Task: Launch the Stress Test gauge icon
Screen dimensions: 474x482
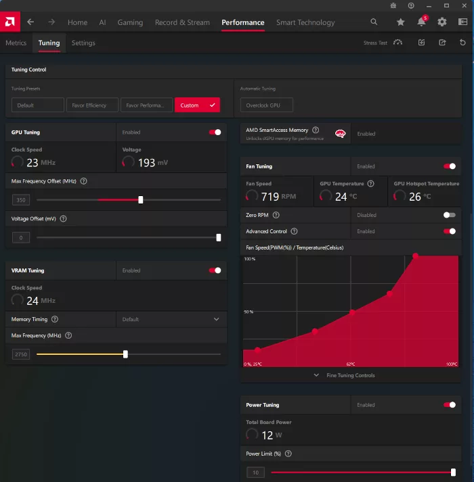Action: (397, 43)
